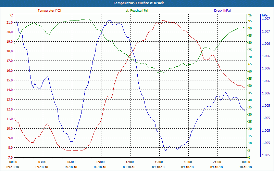Screen dimensions: 274x171
Task: Click the '55' value on humidity axis
Action: coord(250,79)
